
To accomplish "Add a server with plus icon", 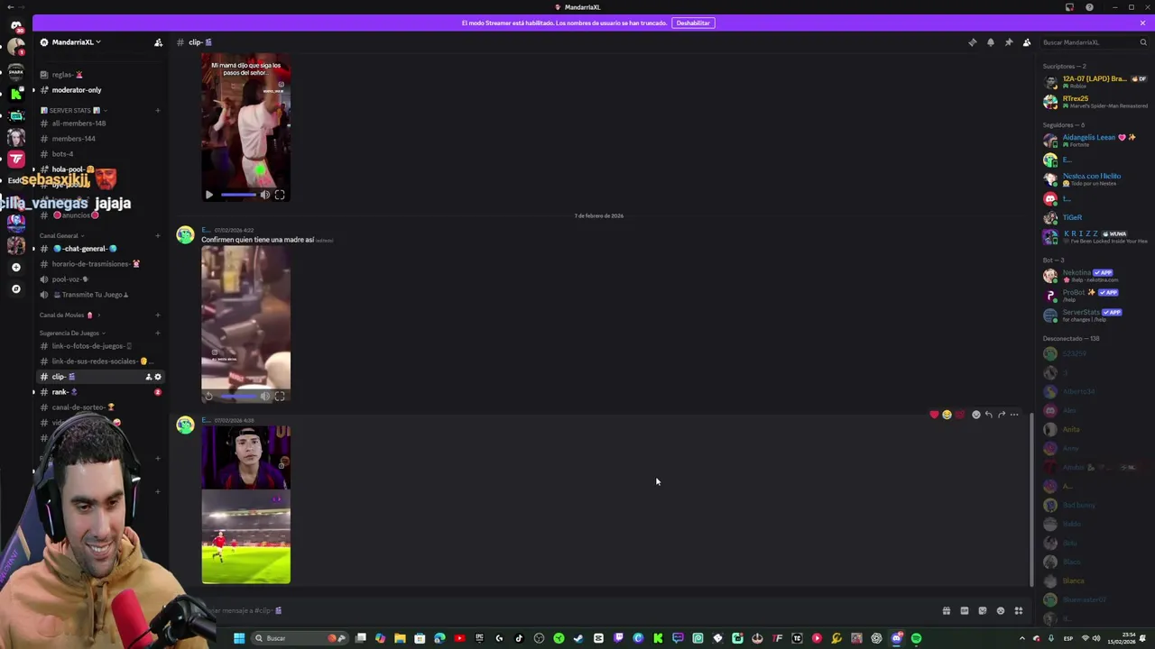I will 15,267.
